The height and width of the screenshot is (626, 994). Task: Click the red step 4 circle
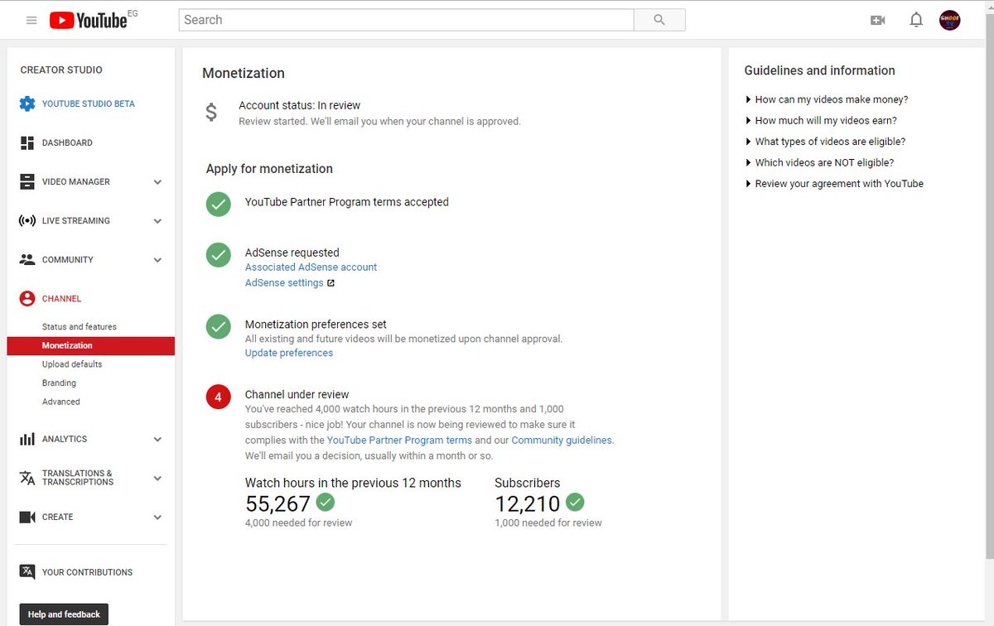tap(219, 397)
